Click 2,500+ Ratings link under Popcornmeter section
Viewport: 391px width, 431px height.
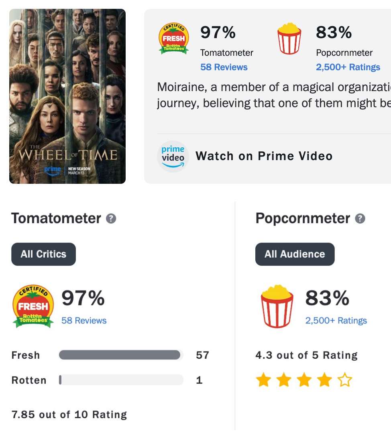coord(336,321)
